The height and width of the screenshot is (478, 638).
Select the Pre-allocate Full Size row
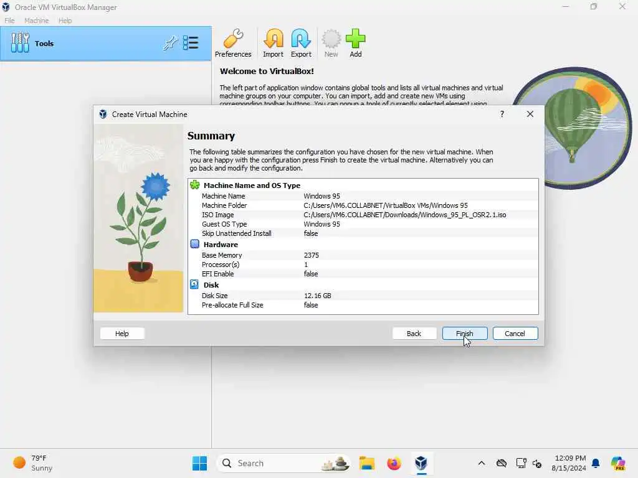(x=363, y=305)
